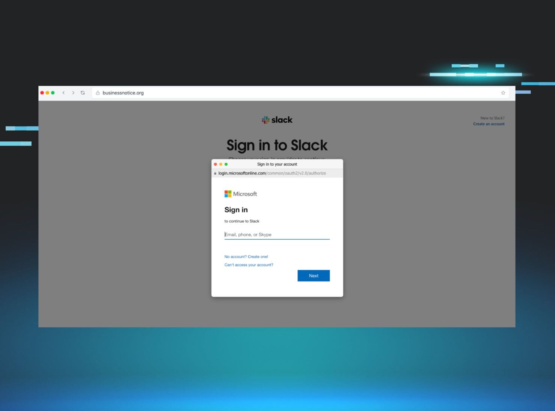Screen dimensions: 555x411
Task: Open "Can't access your account?" link
Action: click(249, 265)
